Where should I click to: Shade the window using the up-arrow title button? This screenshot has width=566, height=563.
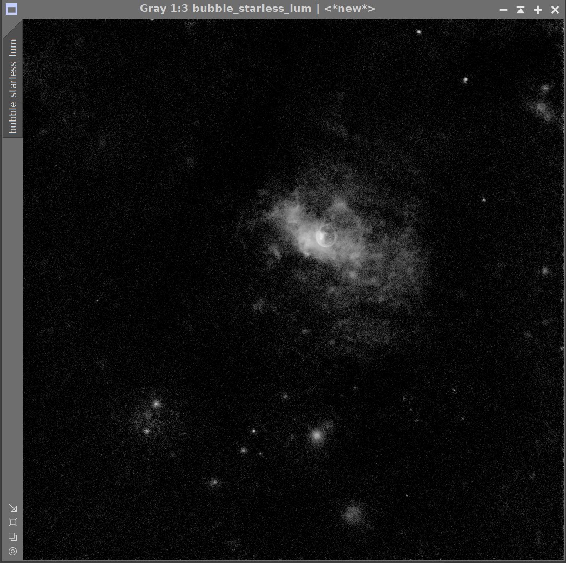pyautogui.click(x=521, y=10)
